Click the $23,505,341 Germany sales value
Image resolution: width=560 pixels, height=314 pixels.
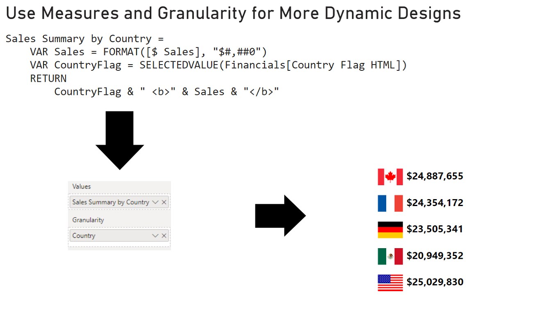435,229
